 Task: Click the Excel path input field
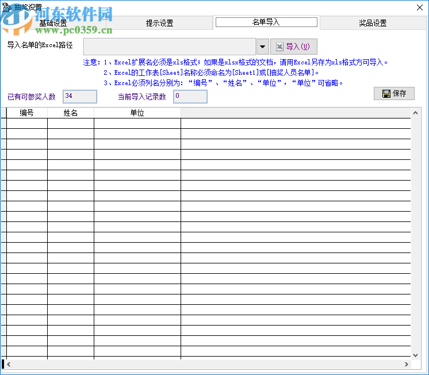tap(170, 47)
